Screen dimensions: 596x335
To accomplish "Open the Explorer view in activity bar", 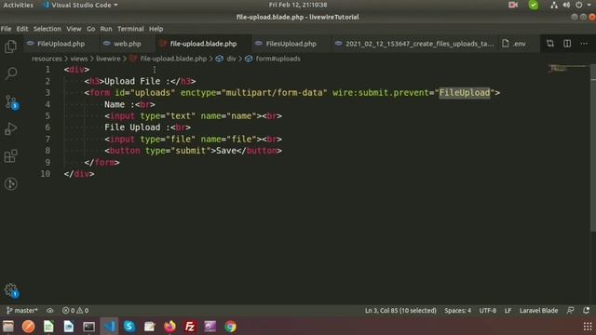I will (x=10, y=47).
